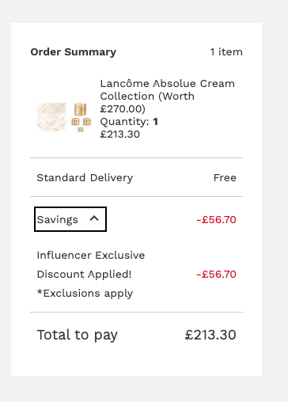The image size is (288, 402).
Task: Click the Influencer Exclusive Discount Applied text
Action: [91, 264]
